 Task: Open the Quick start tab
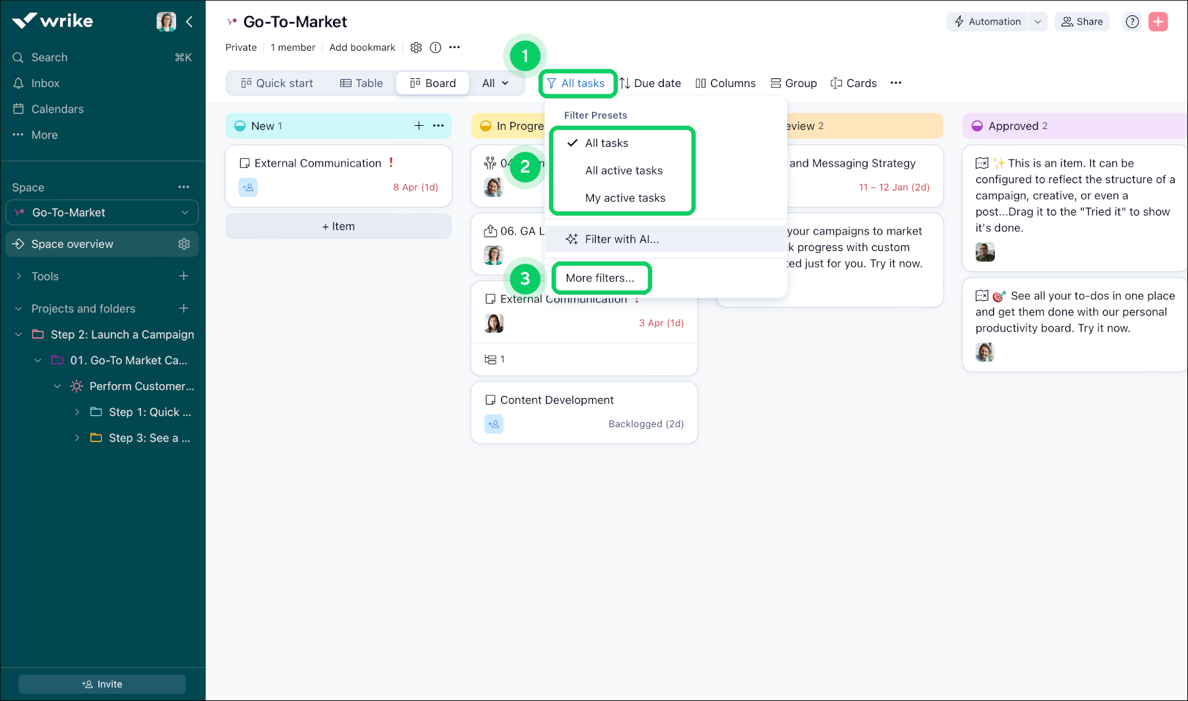278,83
